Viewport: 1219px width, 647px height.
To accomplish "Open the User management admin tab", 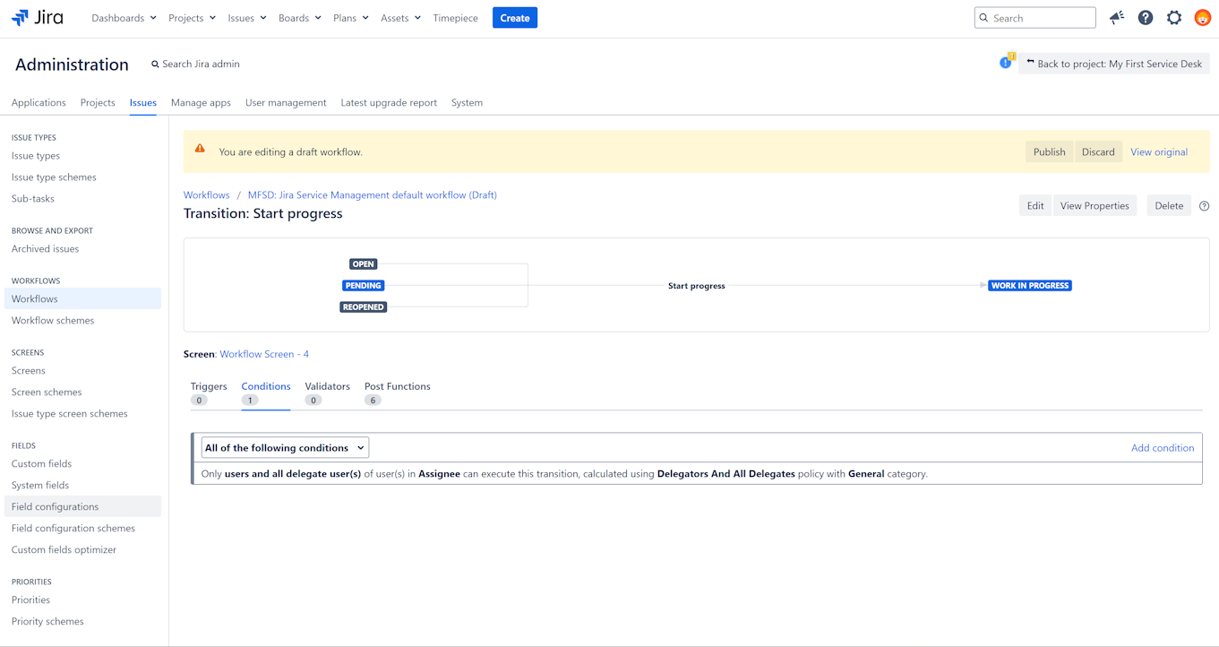I will (286, 103).
